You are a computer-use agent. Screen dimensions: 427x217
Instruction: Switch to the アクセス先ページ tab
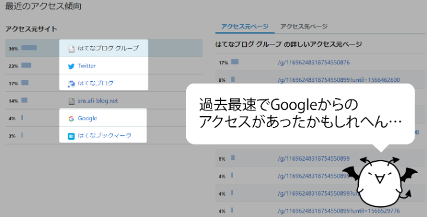coord(304,27)
